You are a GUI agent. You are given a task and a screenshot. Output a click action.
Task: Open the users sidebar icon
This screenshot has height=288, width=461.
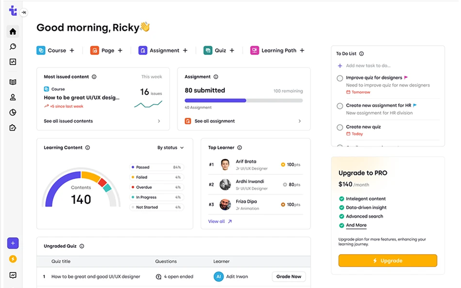13,97
